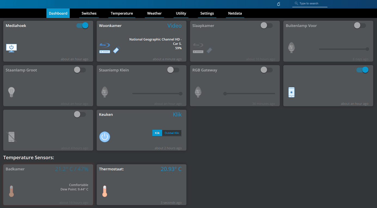Click the Woonkamer Blu-ray player icon
The height and width of the screenshot is (208, 377).
pos(105,48)
